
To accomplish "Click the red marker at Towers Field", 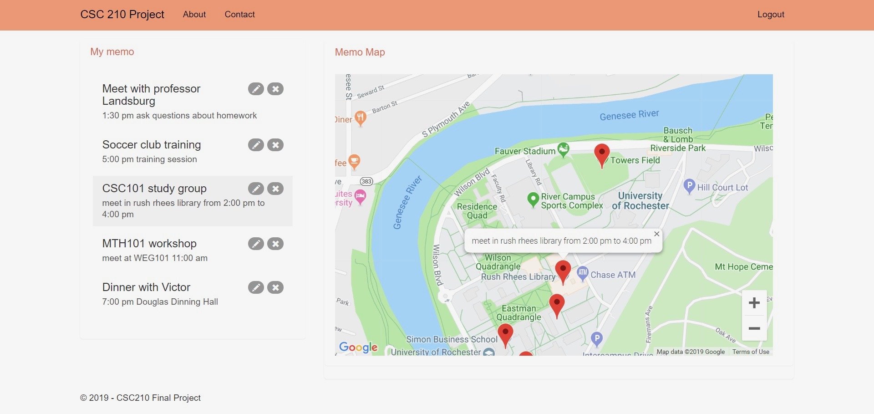I will point(602,156).
